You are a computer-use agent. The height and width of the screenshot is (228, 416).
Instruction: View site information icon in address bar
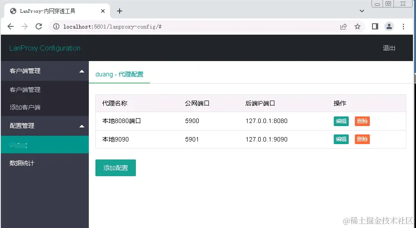click(x=56, y=26)
